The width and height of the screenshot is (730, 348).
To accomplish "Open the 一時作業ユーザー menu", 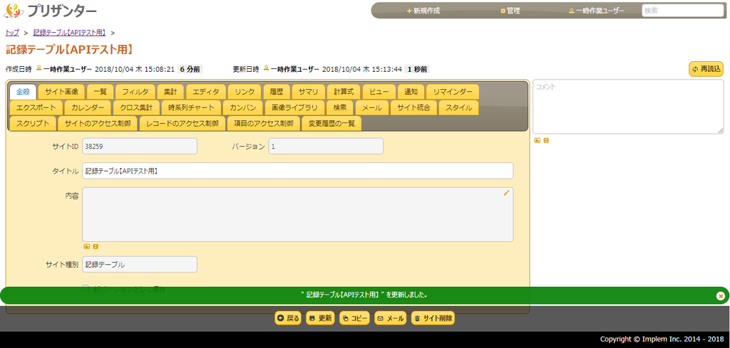I will 597,11.
